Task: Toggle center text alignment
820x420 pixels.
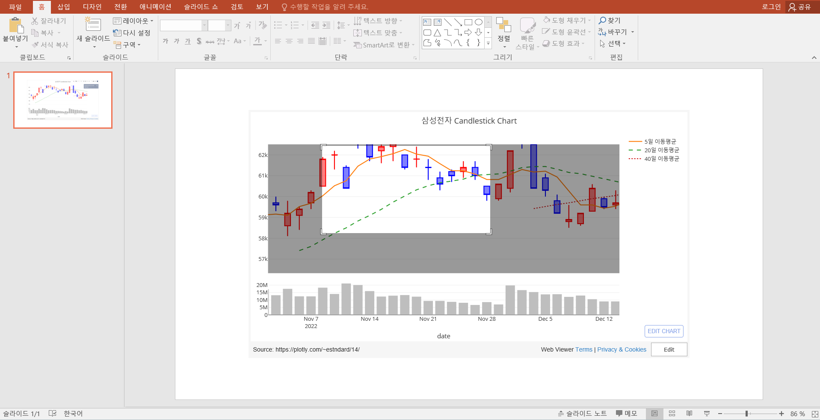Action: (289, 41)
